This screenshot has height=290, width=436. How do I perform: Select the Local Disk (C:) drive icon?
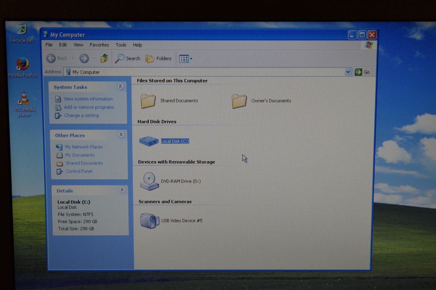tap(149, 141)
